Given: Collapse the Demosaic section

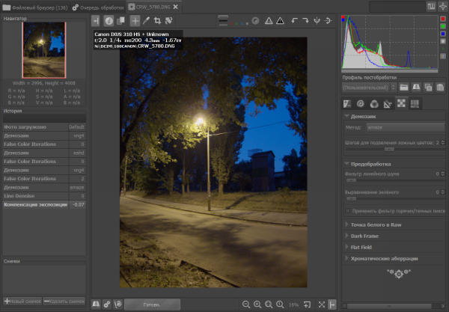Looking at the screenshot, I should click(346, 116).
